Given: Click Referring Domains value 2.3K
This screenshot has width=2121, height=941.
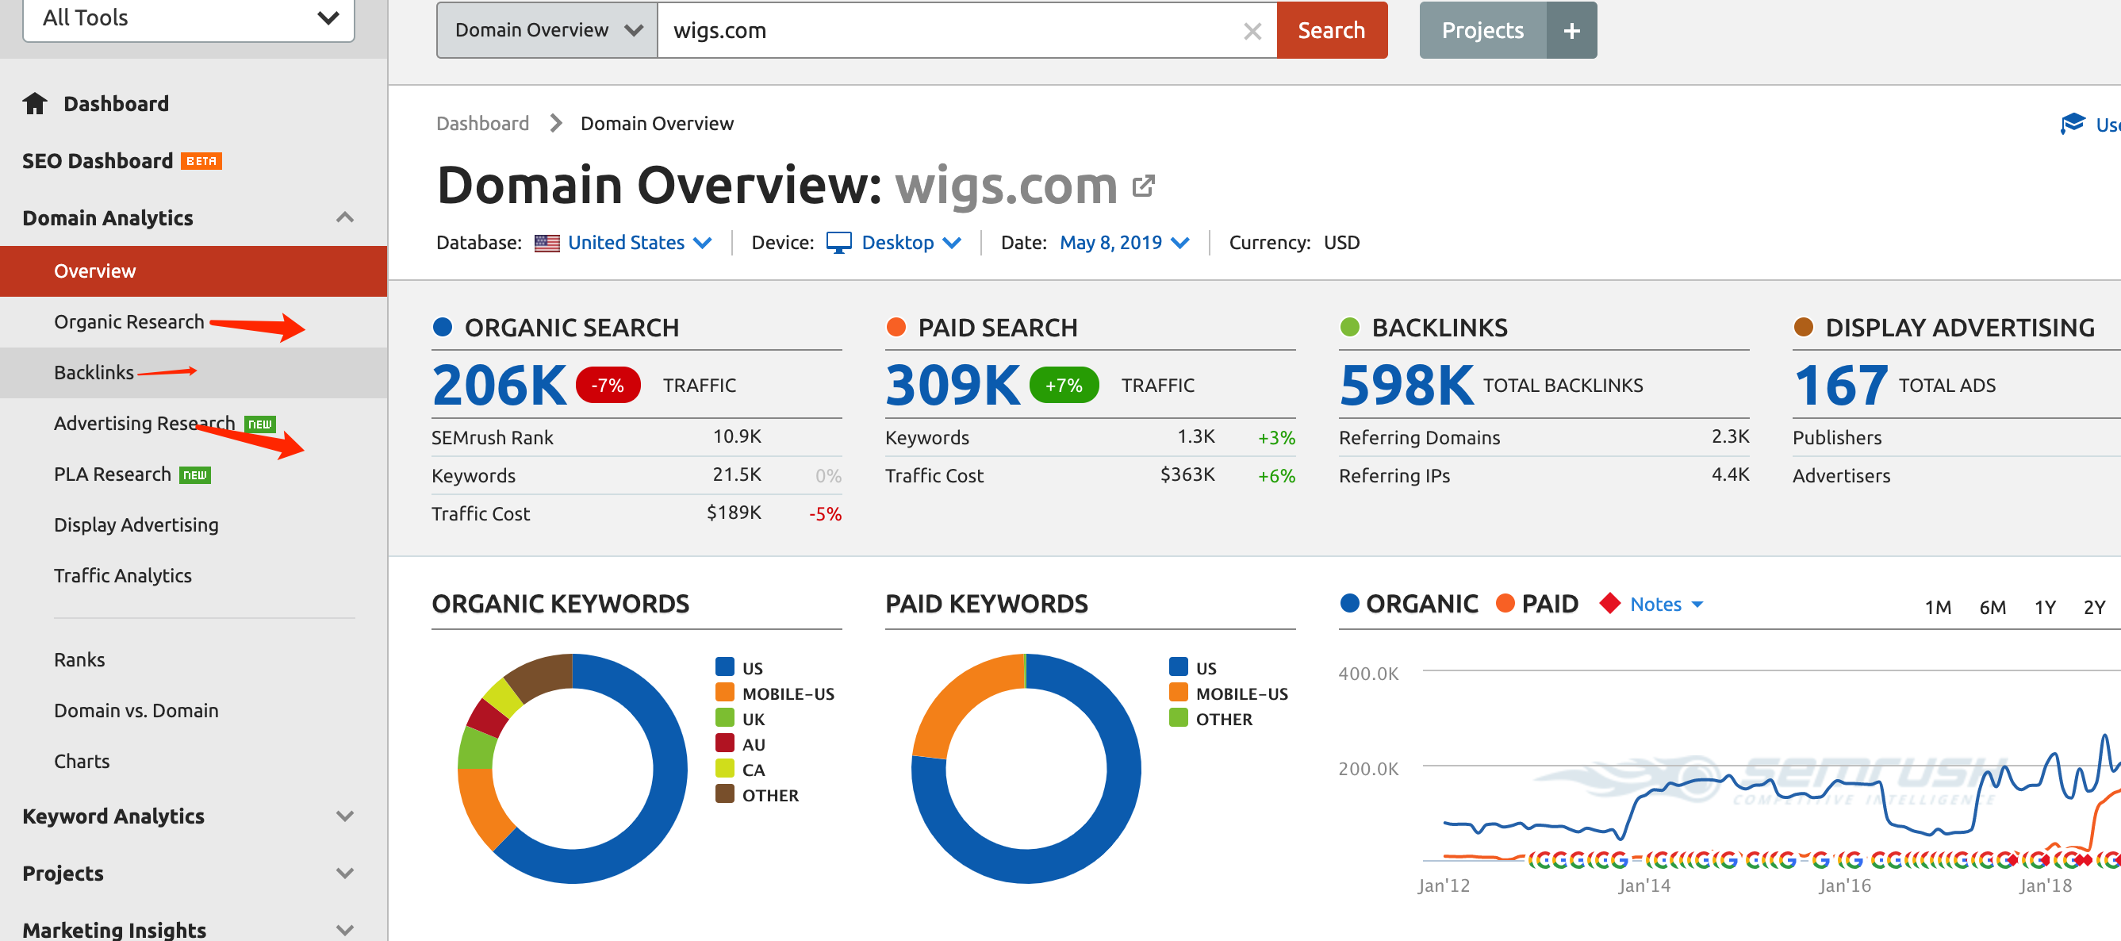Looking at the screenshot, I should (x=1729, y=436).
